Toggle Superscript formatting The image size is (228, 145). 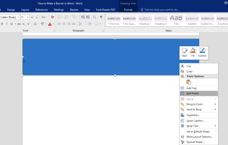click(28, 24)
